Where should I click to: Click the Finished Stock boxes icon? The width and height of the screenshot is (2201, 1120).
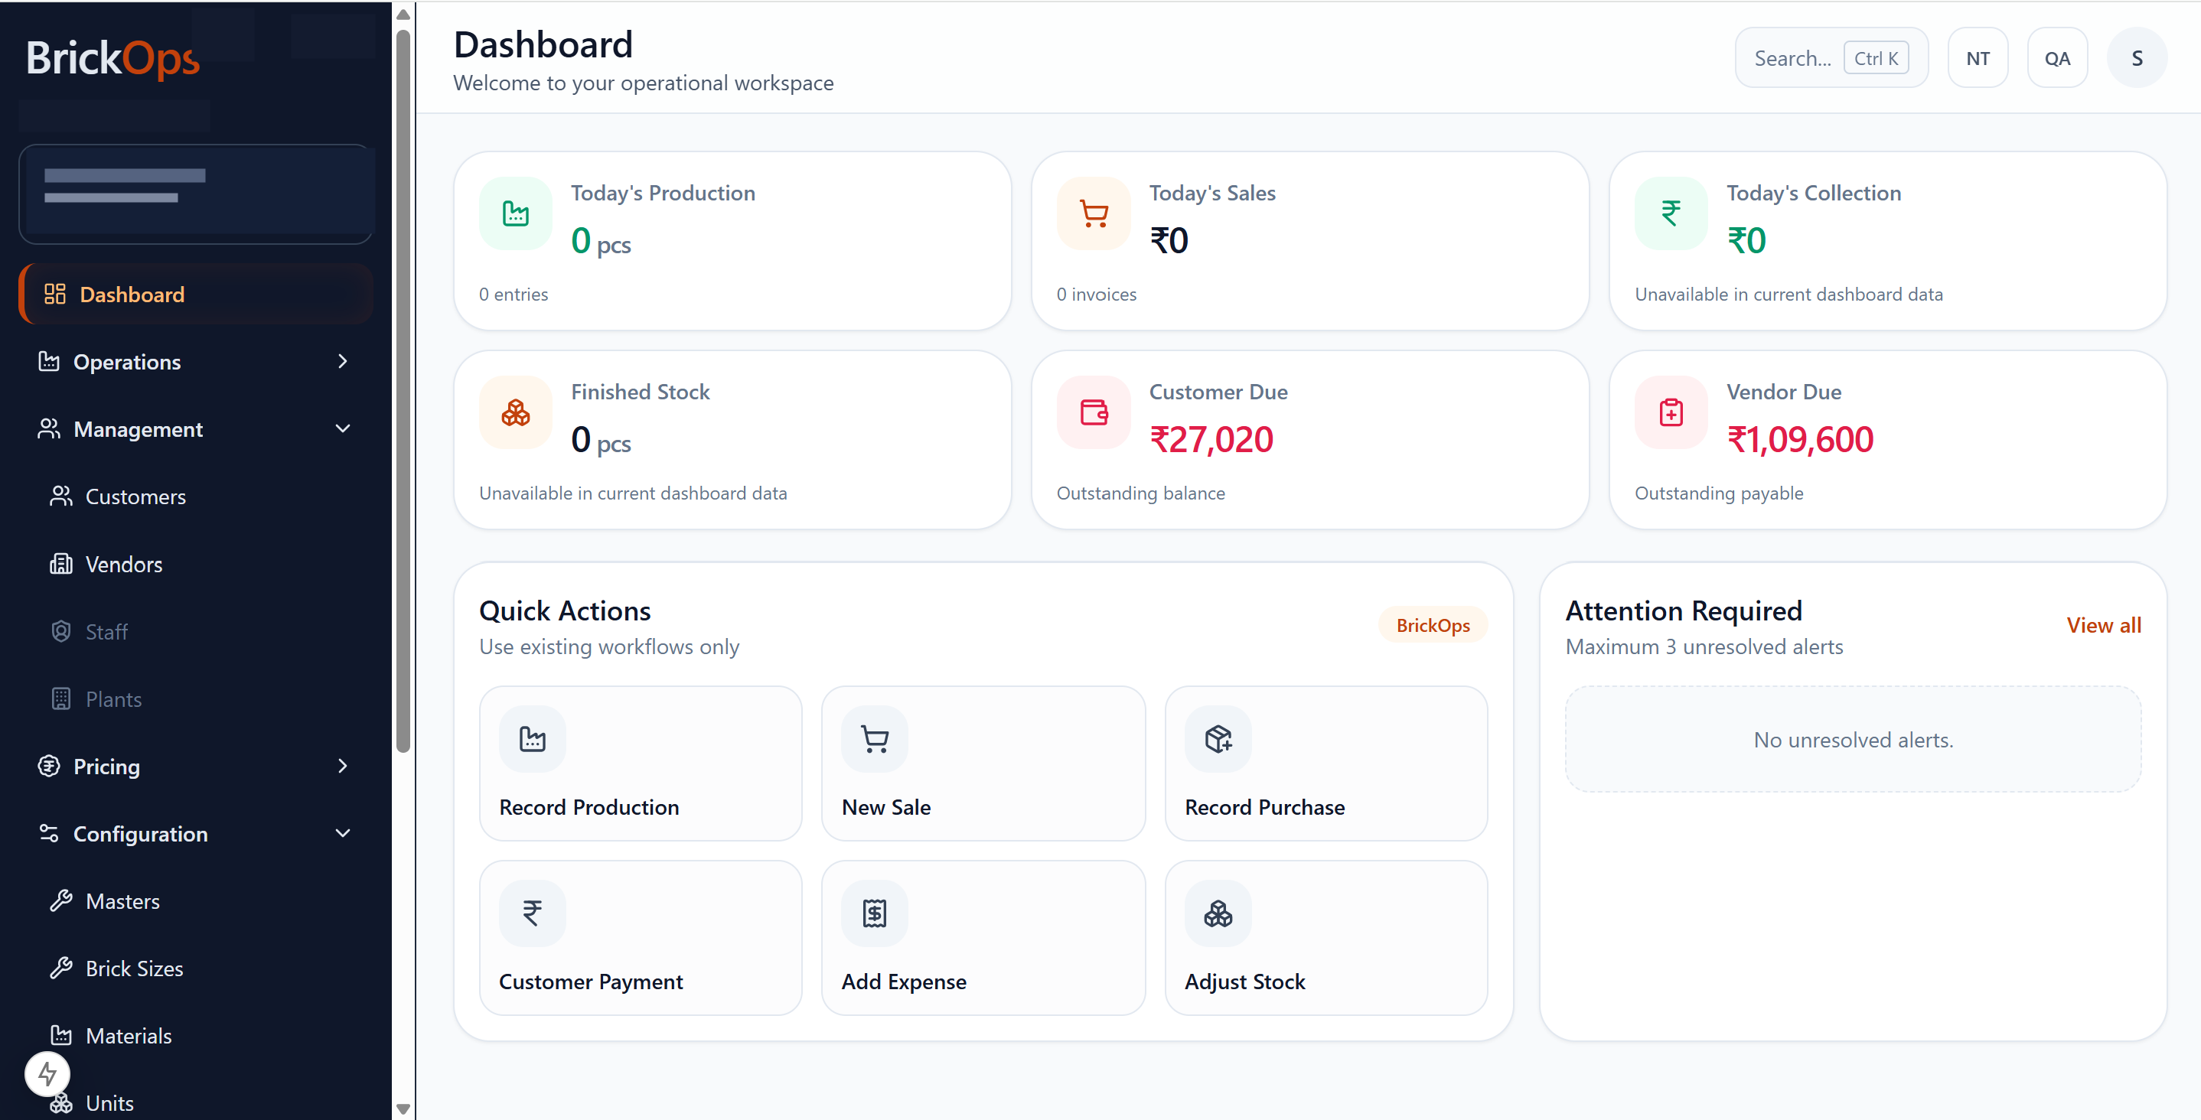click(x=515, y=412)
